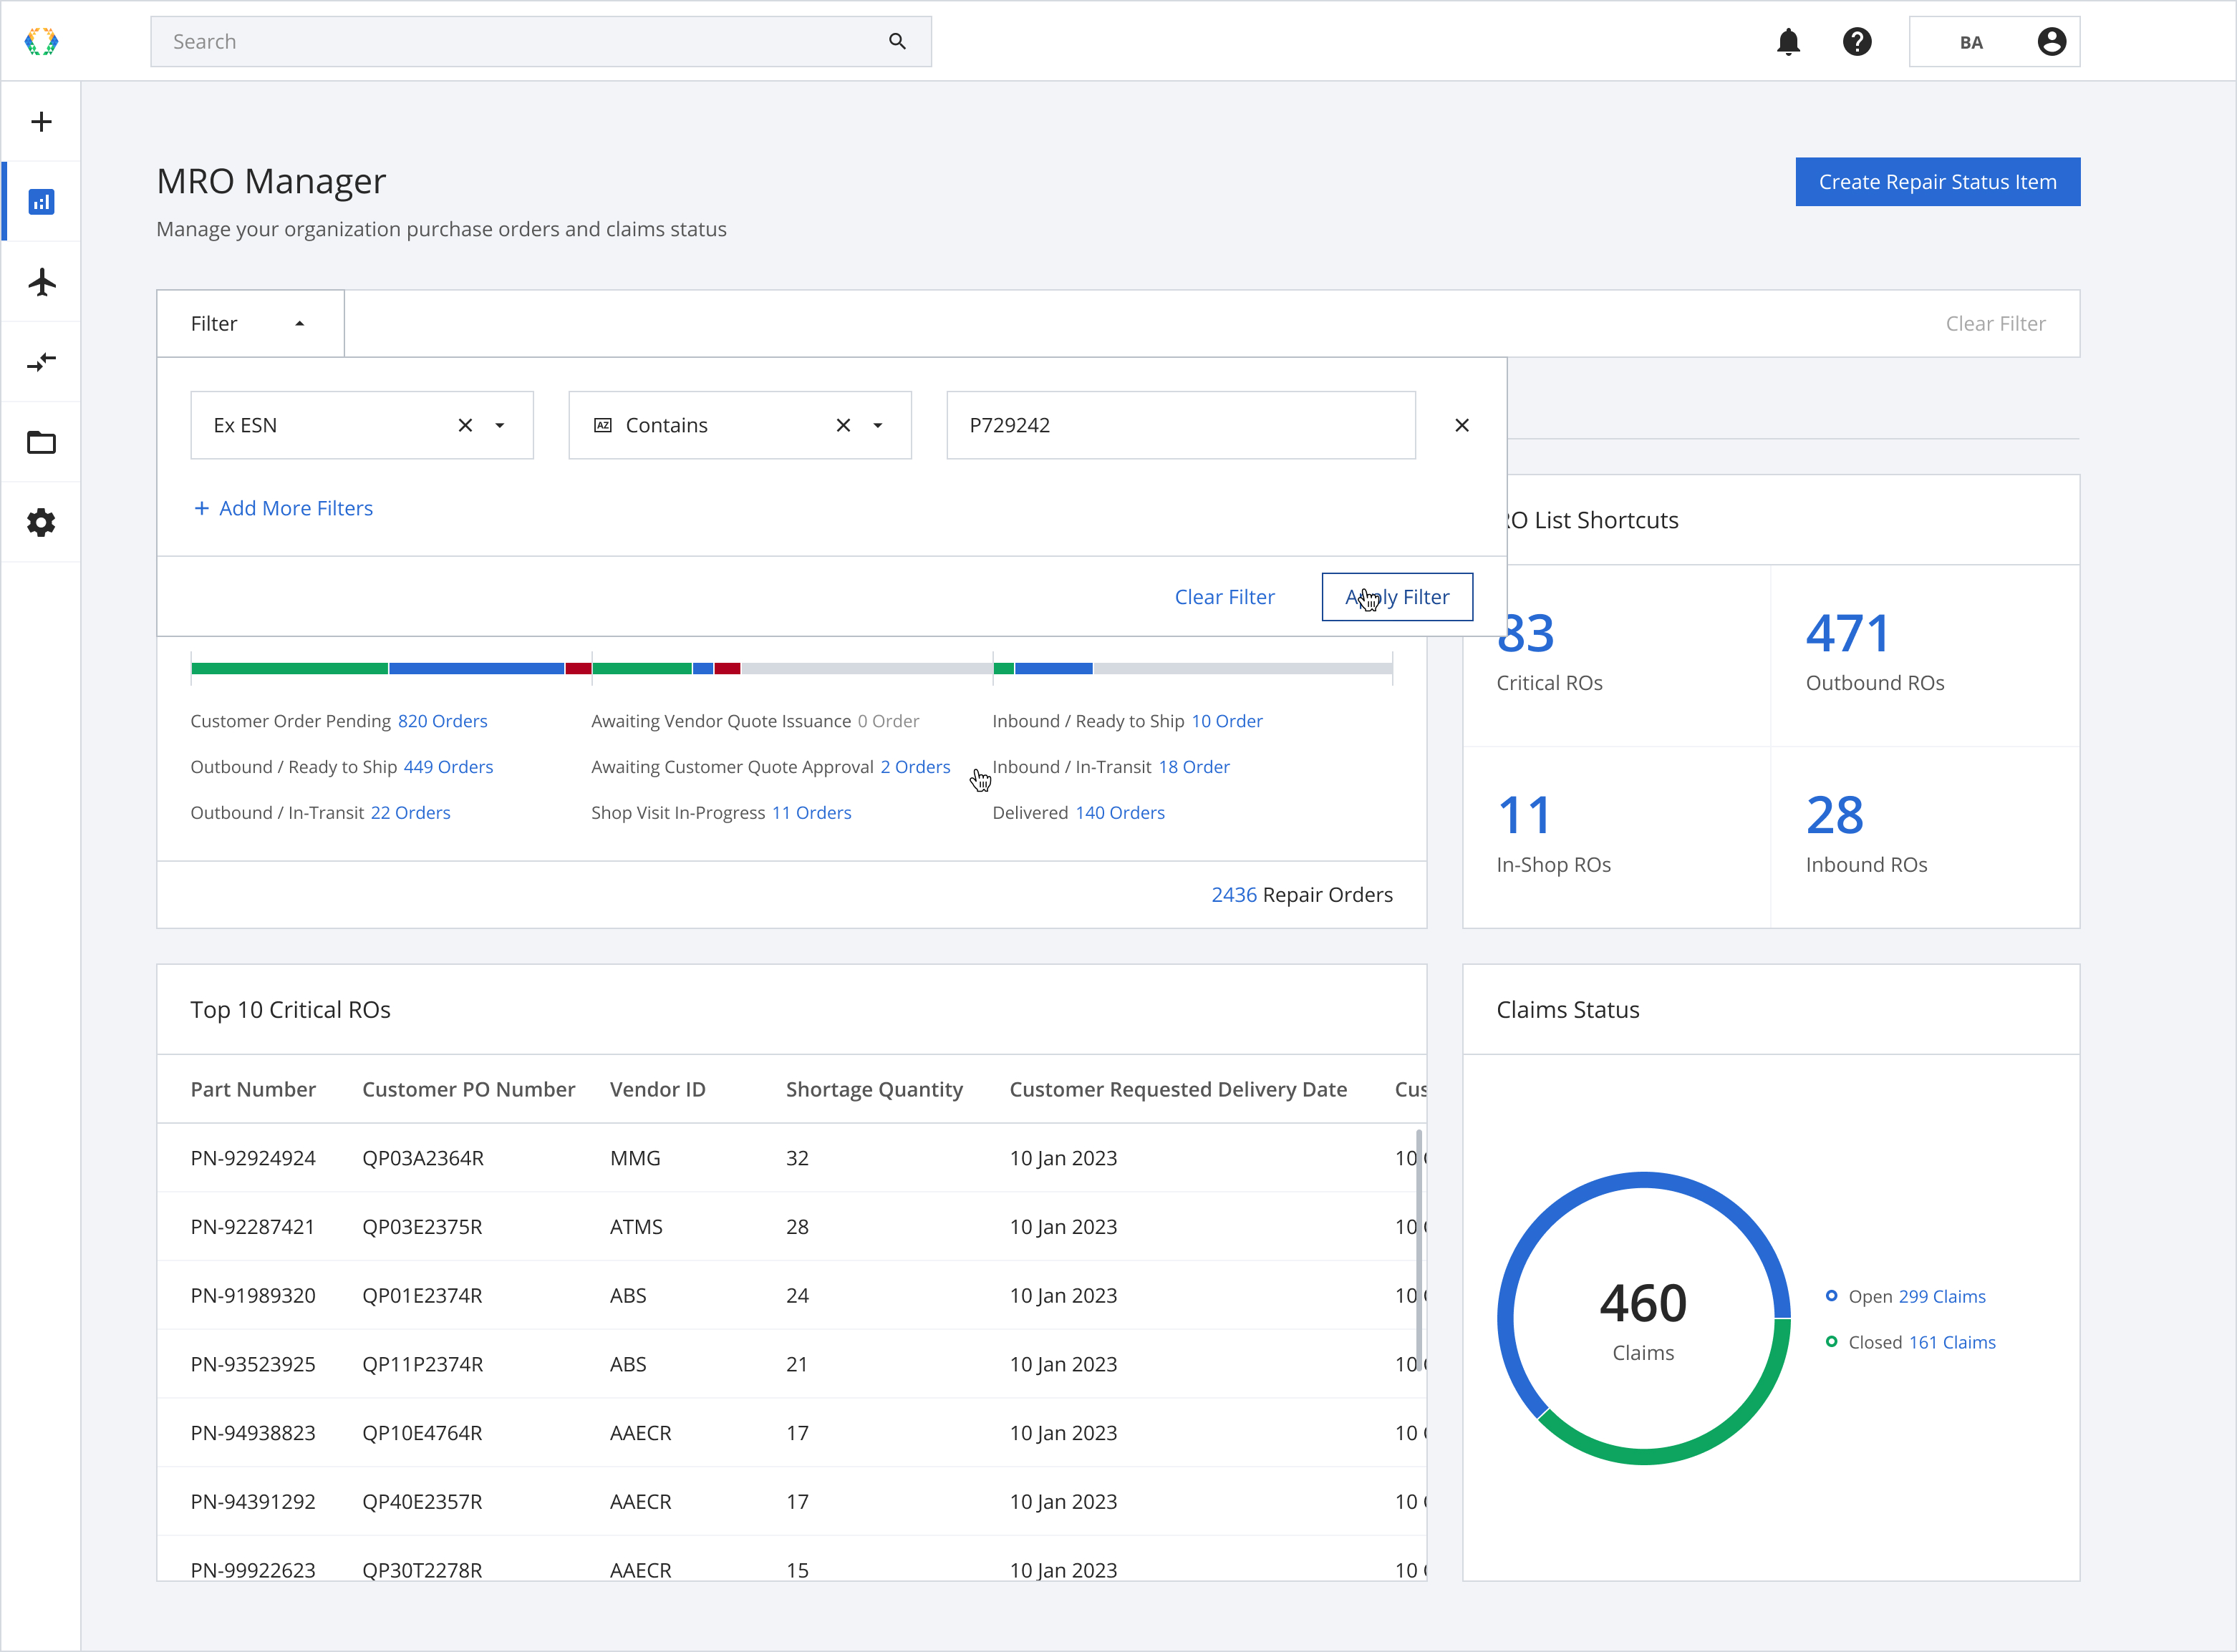This screenshot has height=1652, width=2237.
Task: Click PO number QP10E4764R
Action: 422,1433
